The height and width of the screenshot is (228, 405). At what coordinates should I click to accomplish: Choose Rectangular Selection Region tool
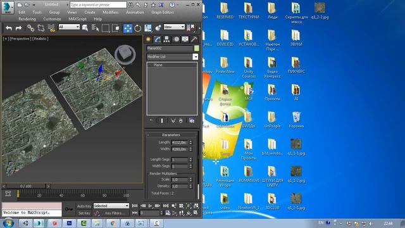(x=106, y=28)
